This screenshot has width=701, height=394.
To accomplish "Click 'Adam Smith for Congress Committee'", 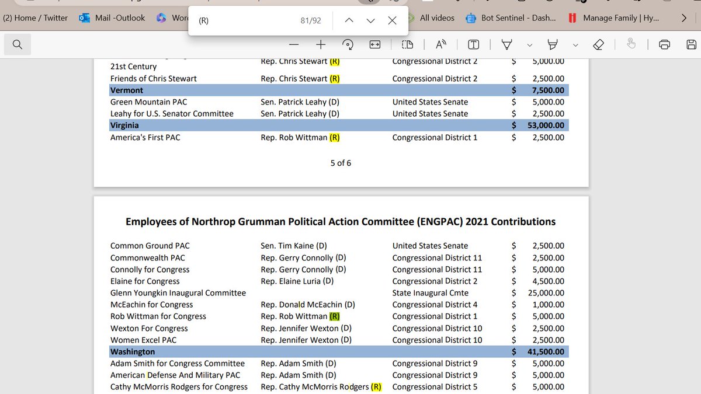I will point(178,363).
